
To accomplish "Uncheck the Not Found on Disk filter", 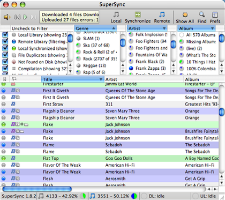I will [5, 62].
